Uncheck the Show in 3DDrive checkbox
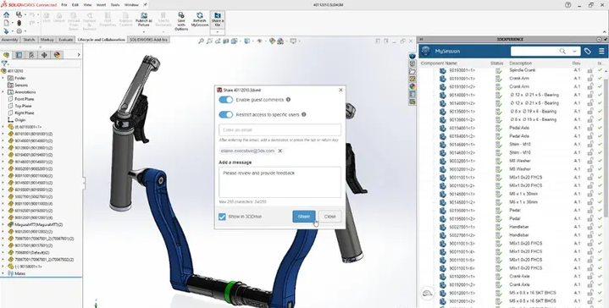 pos(222,217)
